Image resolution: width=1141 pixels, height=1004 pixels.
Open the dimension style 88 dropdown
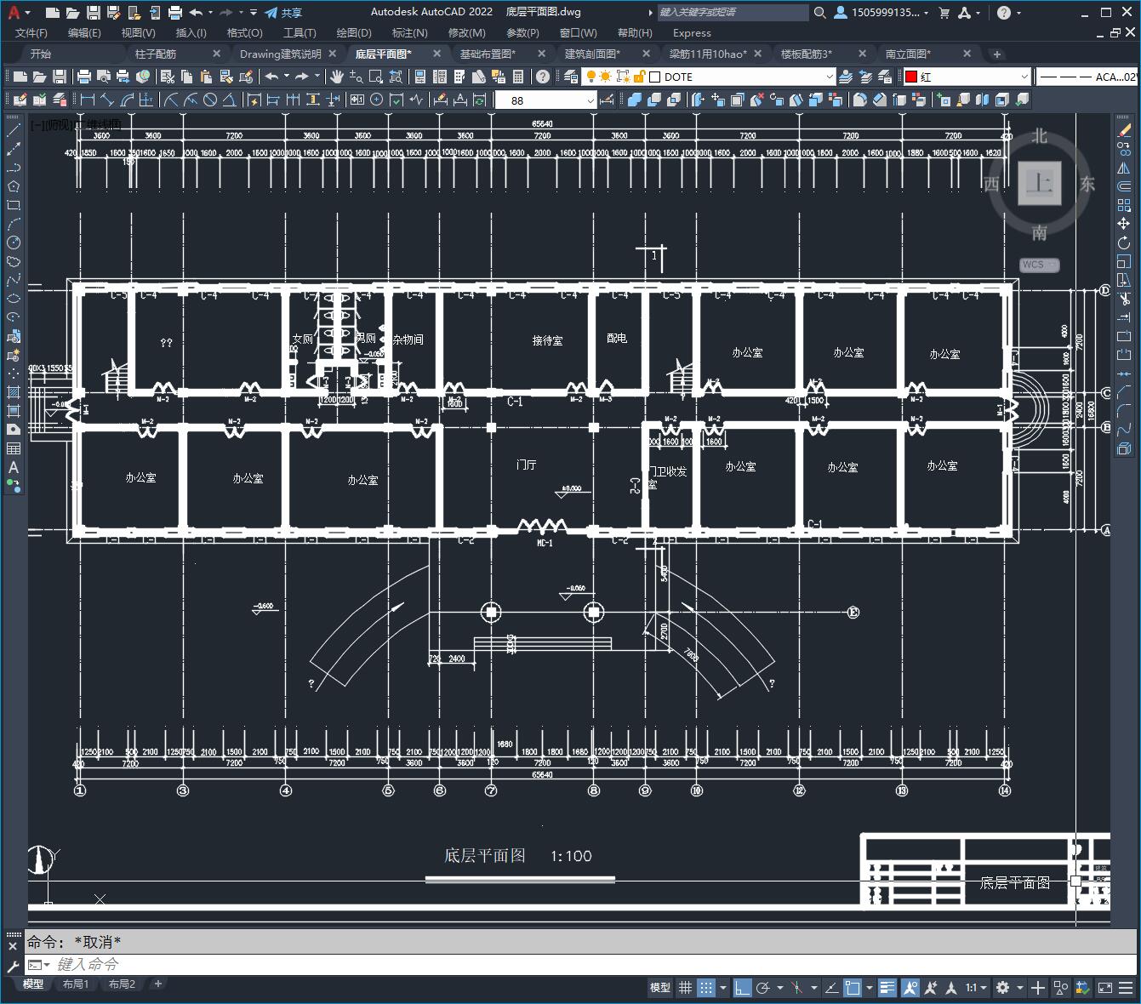pyautogui.click(x=545, y=100)
